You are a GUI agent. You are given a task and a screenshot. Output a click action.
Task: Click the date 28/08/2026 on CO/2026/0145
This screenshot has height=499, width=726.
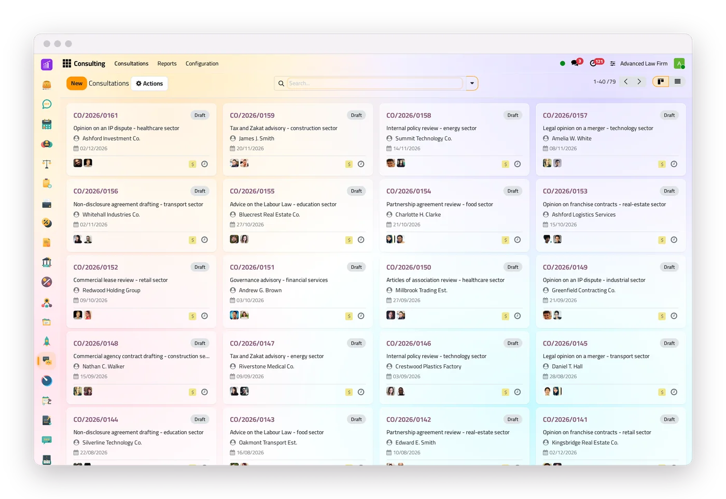click(563, 377)
